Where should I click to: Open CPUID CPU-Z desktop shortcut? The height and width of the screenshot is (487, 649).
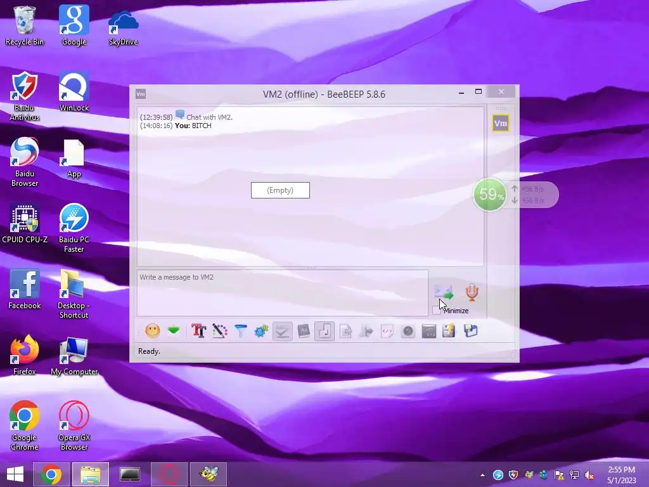(x=25, y=224)
